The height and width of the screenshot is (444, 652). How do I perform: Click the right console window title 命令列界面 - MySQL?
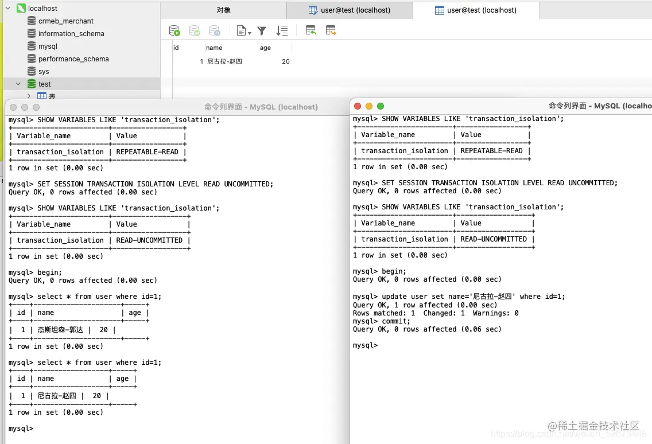coord(600,106)
